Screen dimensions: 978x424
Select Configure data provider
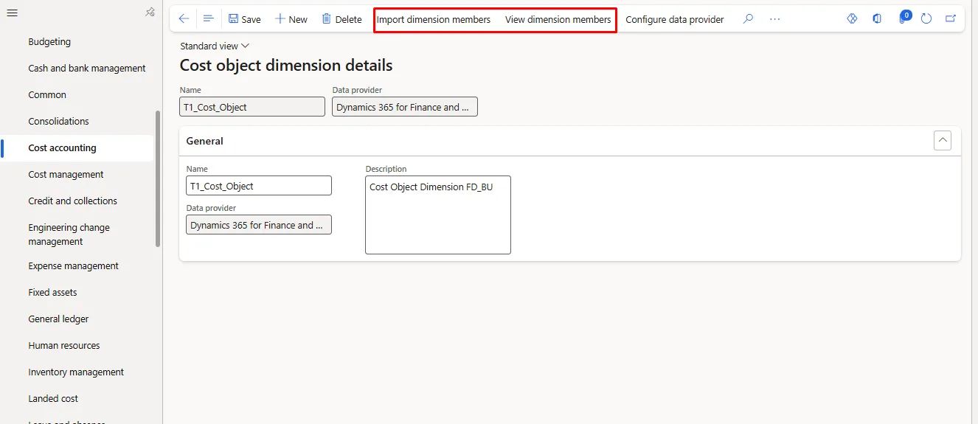(x=675, y=19)
